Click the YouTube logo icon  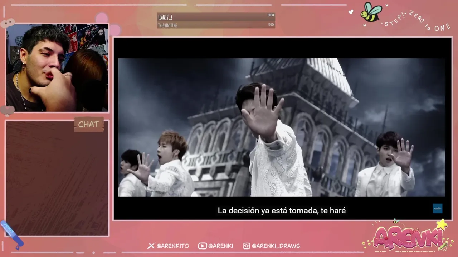tap(202, 246)
